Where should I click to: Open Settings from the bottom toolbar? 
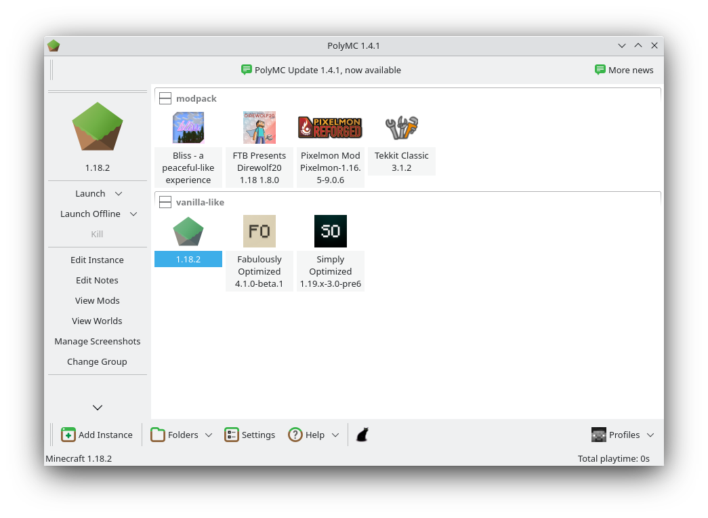[x=249, y=435]
